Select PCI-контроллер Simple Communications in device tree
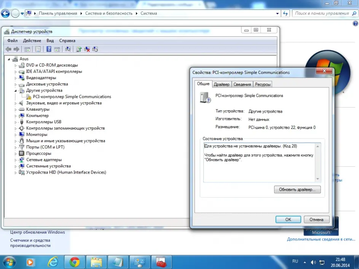This screenshot has height=269, width=359. tap(72, 97)
